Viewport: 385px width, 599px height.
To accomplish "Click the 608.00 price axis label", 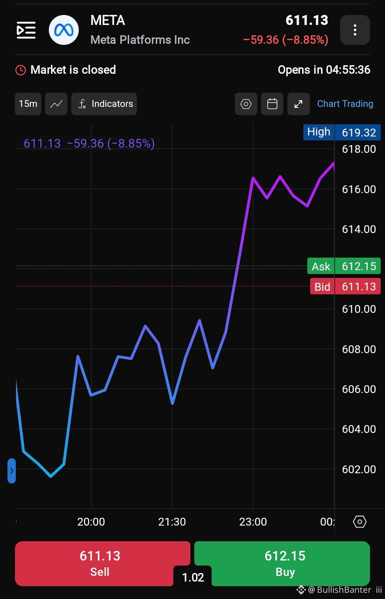I will [359, 349].
